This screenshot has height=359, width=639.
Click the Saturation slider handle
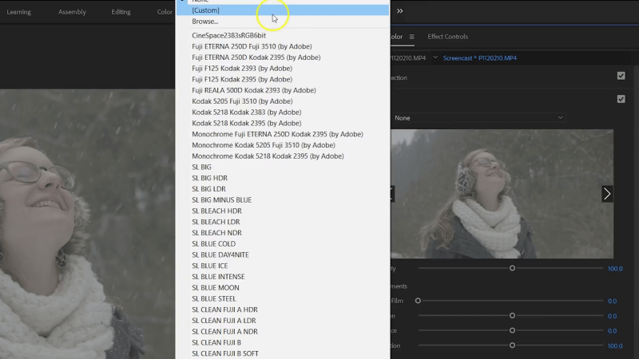coord(512,345)
